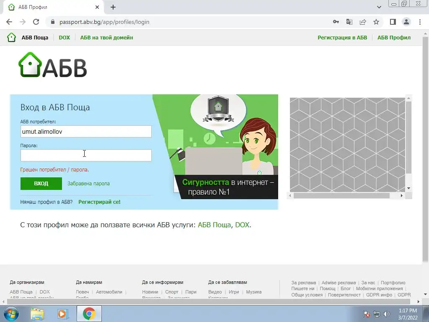Screen dimensions: 429x322
Task: Open the footer Музика link
Action: pos(253,292)
